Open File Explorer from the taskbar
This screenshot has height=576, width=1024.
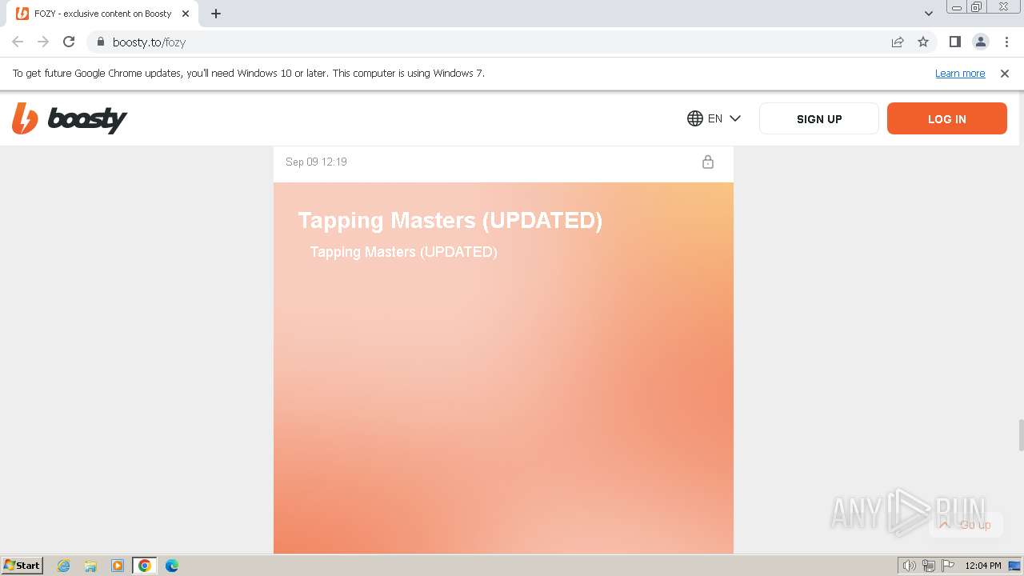pyautogui.click(x=90, y=566)
